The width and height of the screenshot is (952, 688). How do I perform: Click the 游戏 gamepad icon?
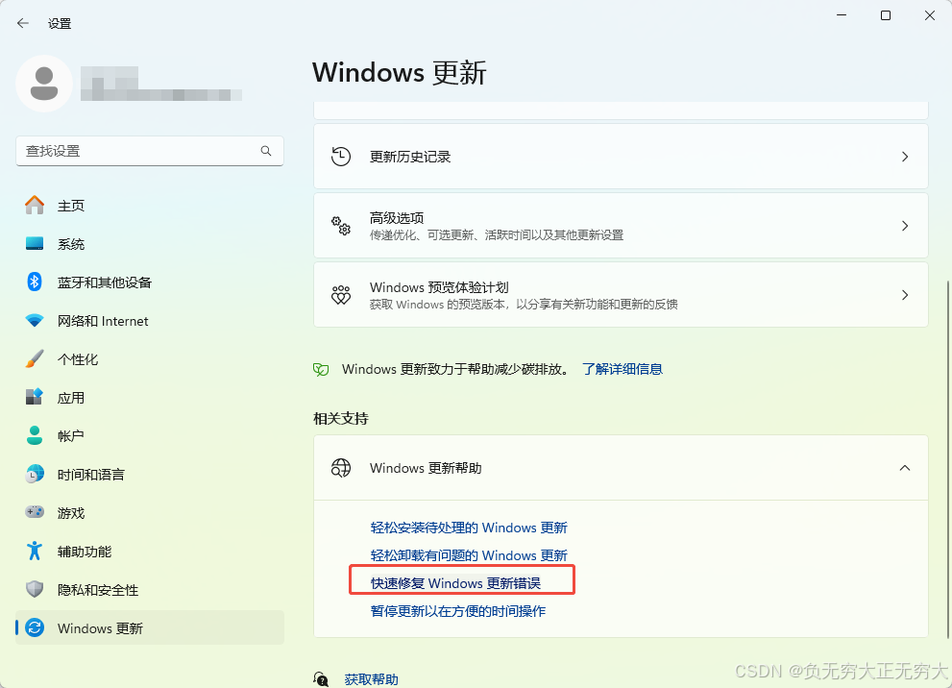coord(35,512)
